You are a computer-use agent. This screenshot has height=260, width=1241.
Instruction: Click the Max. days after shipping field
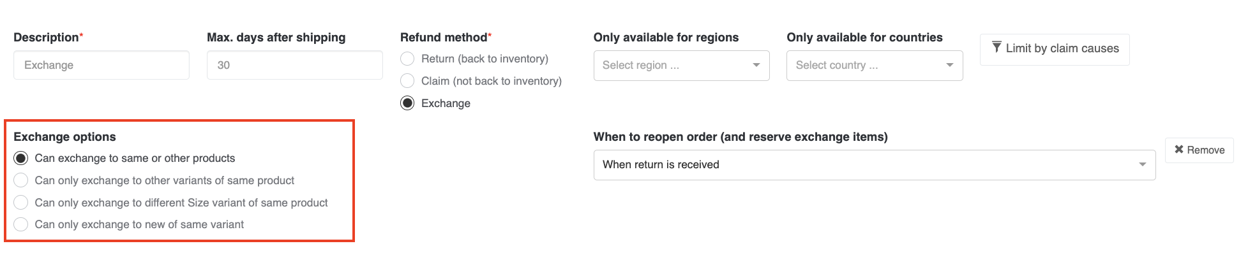295,65
